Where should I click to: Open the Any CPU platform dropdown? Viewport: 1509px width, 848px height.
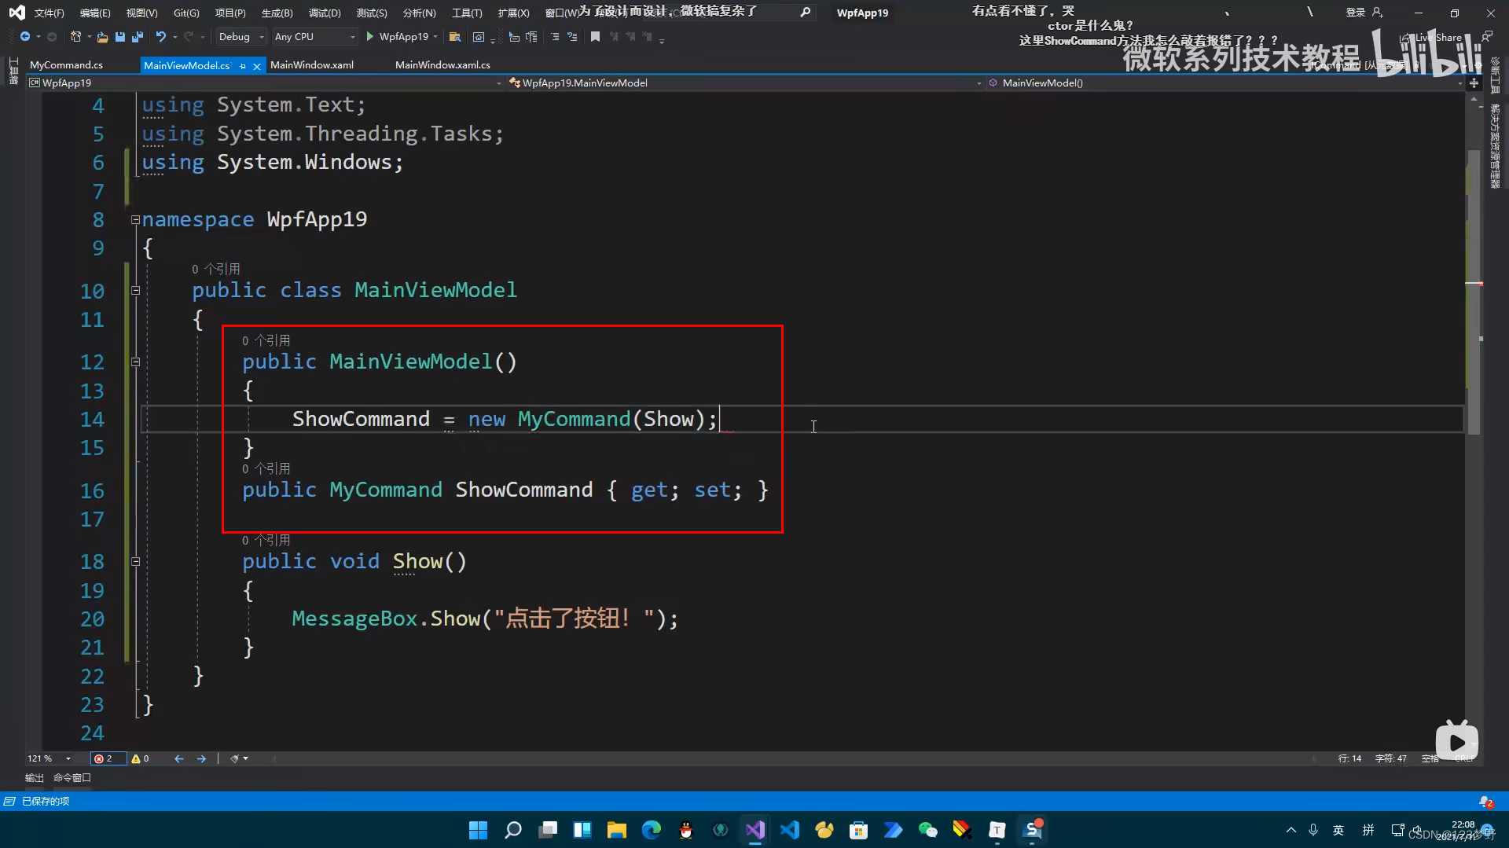[x=314, y=36]
